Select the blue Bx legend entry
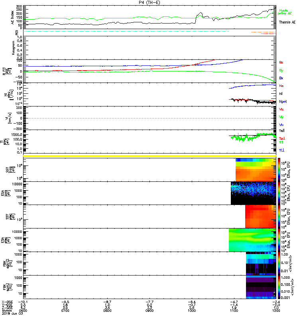Image resolution: width=299 pixels, height=319 pixels. pos(281,78)
